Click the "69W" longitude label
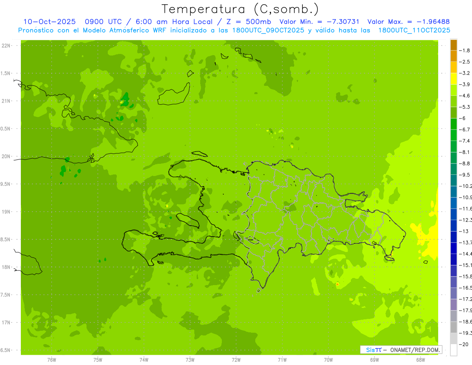Image resolution: width=472 pixels, height=365 pixels. [374, 360]
